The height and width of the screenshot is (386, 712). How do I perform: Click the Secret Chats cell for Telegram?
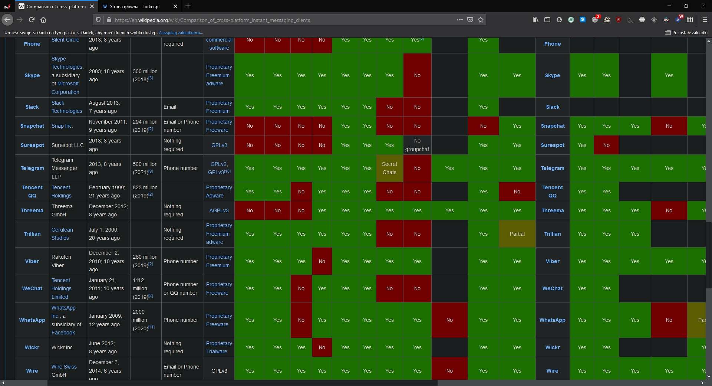coord(389,168)
